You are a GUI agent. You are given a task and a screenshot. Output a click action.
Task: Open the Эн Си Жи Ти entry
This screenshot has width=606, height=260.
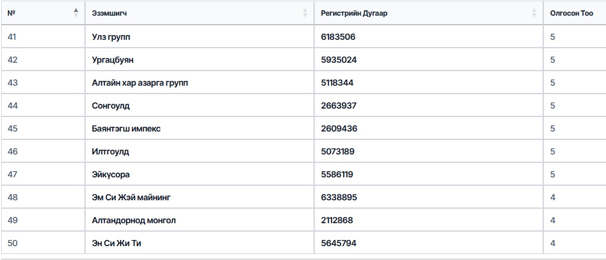click(x=116, y=243)
